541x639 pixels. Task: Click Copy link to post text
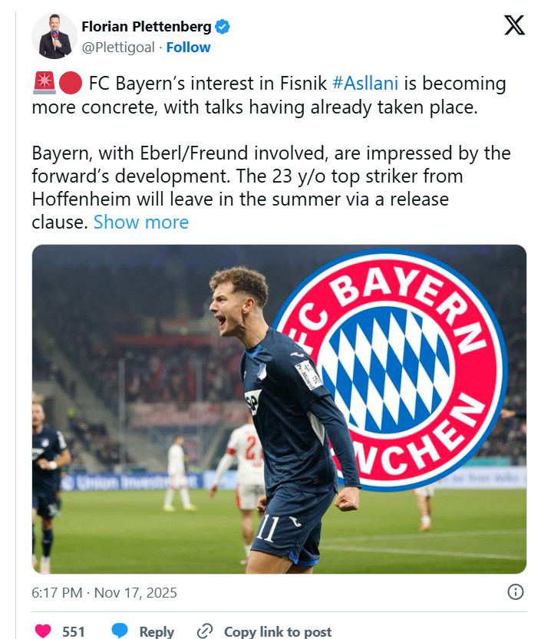click(277, 631)
